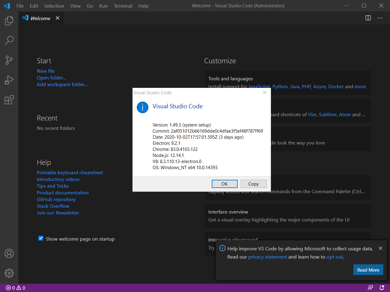
Task: Click the Tools and languages heading
Action: tap(230, 78)
